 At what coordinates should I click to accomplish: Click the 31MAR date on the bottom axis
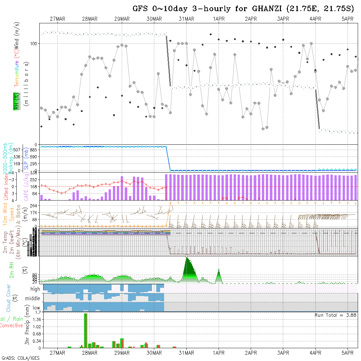(186, 353)
